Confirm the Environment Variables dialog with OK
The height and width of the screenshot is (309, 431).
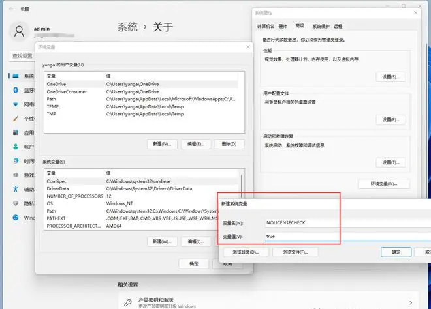(x=194, y=264)
